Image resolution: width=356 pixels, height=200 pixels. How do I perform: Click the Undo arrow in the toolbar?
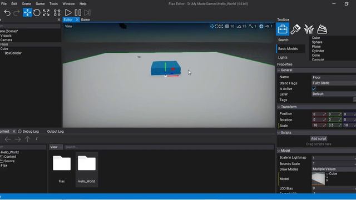coord(7,12)
